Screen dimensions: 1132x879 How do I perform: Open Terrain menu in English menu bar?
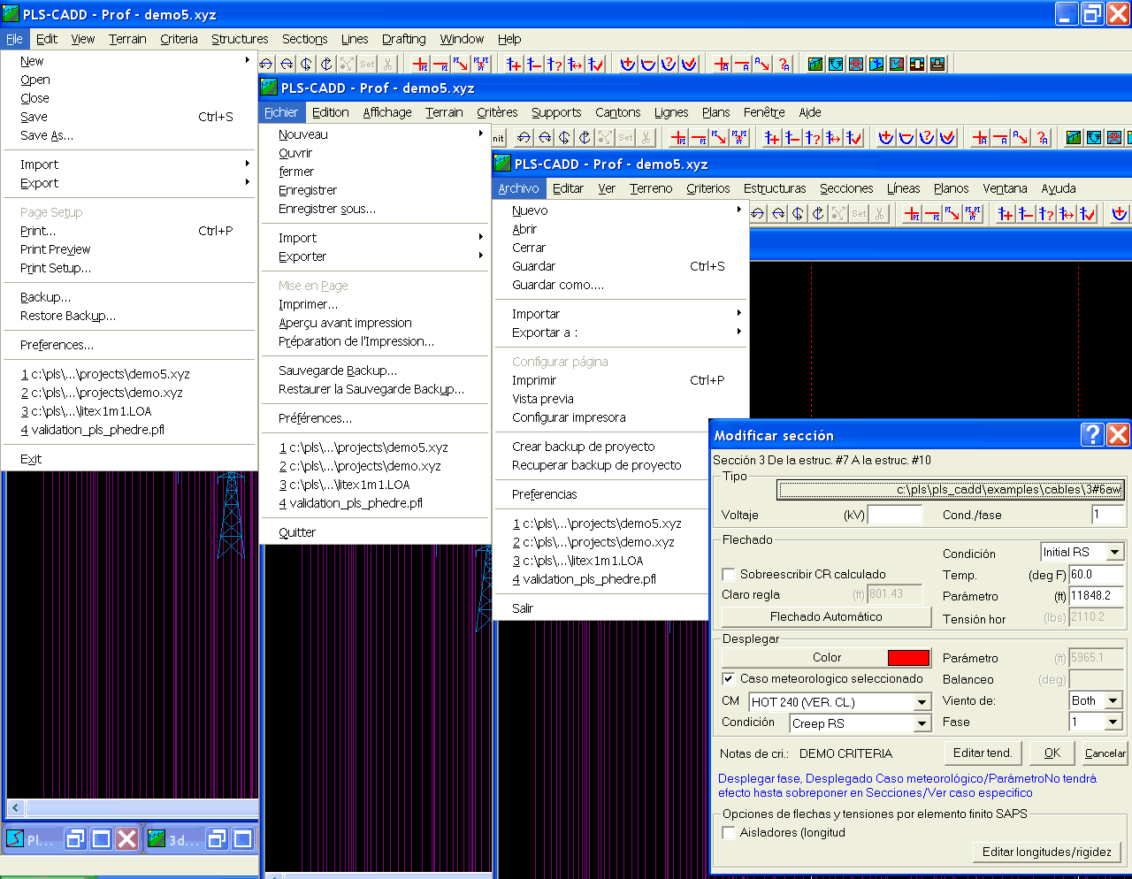(x=127, y=39)
